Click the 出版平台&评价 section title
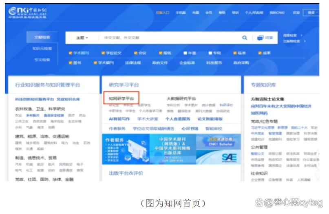 pyautogui.click(x=126, y=173)
